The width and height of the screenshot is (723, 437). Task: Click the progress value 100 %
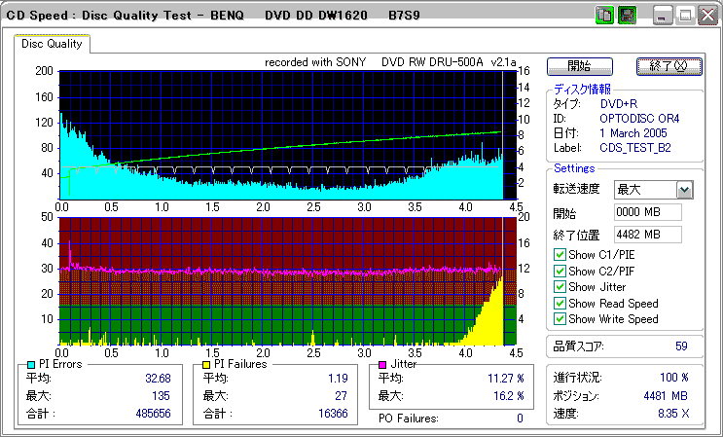674,378
